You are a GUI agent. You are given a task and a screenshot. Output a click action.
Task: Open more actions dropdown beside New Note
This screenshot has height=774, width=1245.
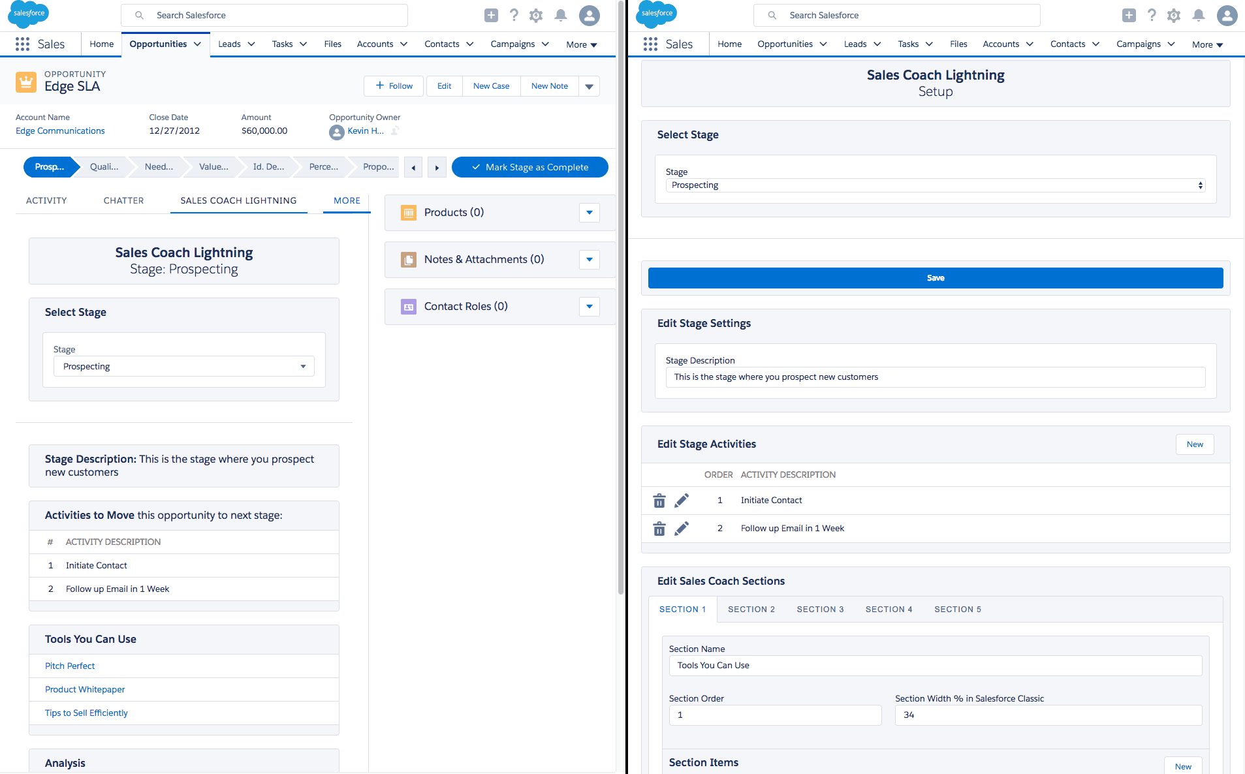pos(589,86)
